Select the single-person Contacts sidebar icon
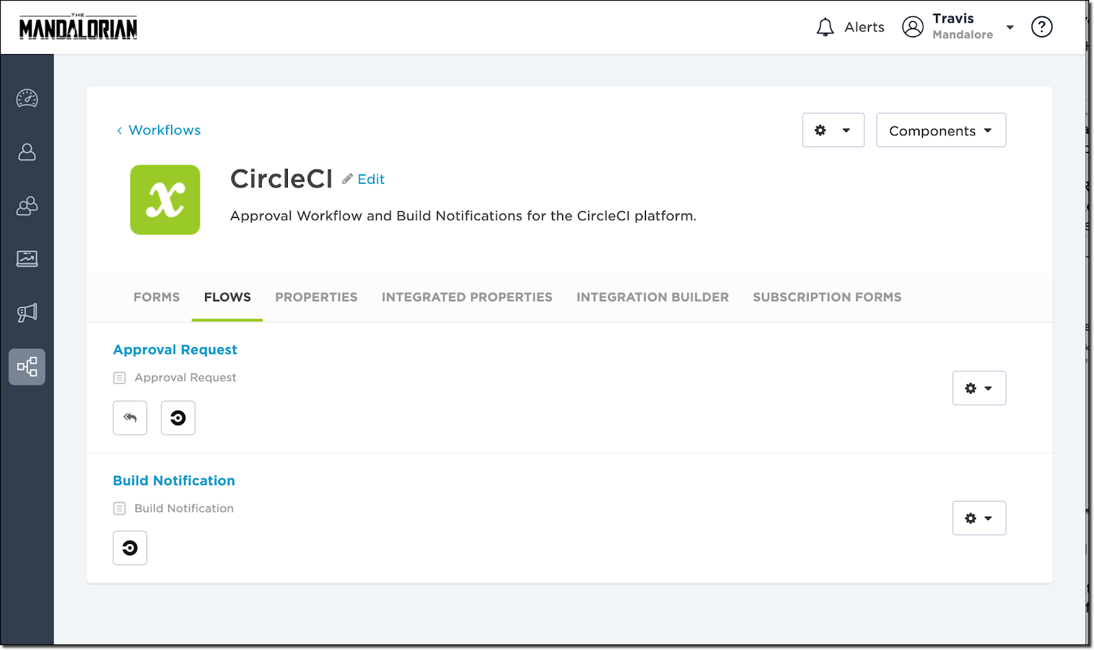The width and height of the screenshot is (1094, 650). coord(27,152)
